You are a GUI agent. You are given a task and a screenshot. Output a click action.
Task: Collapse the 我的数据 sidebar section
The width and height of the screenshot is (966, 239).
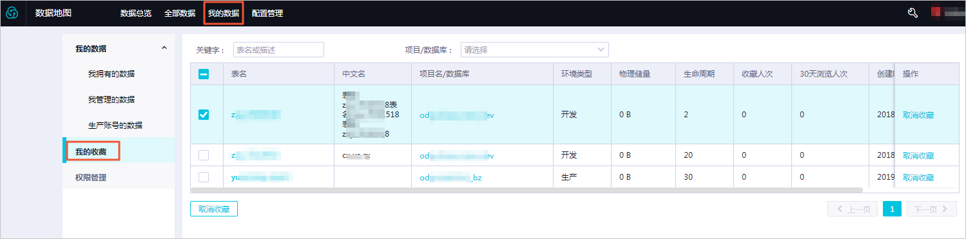pyautogui.click(x=164, y=48)
